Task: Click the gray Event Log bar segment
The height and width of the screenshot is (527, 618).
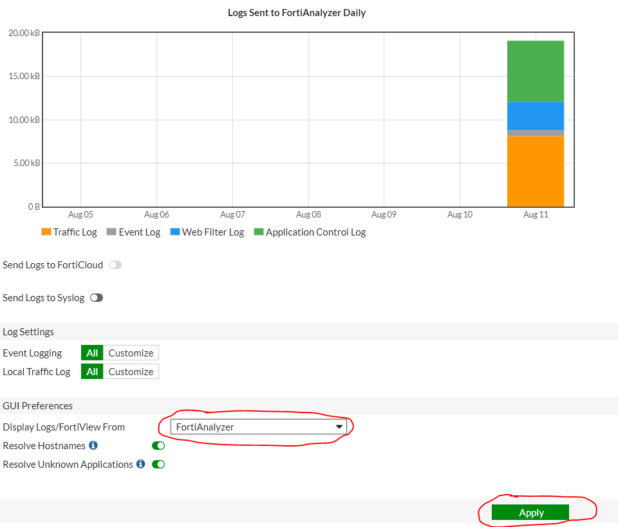Action: tap(536, 133)
